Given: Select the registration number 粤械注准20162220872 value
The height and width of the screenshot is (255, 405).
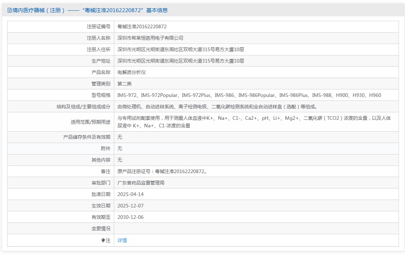Looking at the screenshot, I should coord(142,26).
